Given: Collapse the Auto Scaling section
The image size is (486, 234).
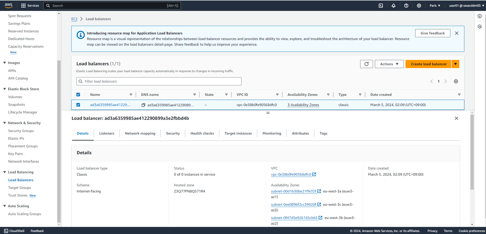Looking at the screenshot, I should pos(5,206).
